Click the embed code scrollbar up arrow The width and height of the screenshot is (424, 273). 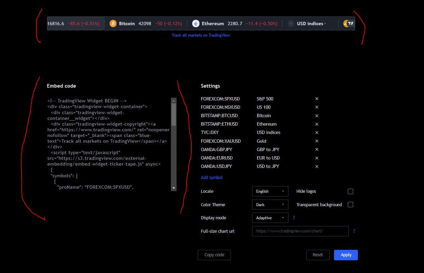[174, 100]
